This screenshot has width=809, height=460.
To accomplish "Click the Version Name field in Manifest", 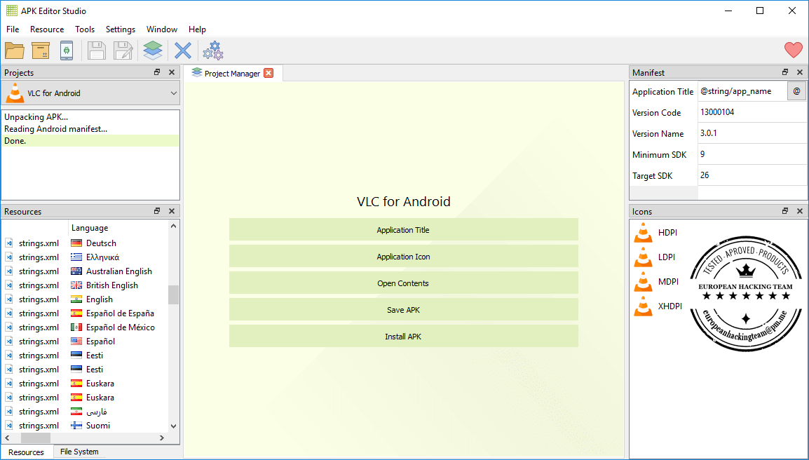I will [752, 133].
